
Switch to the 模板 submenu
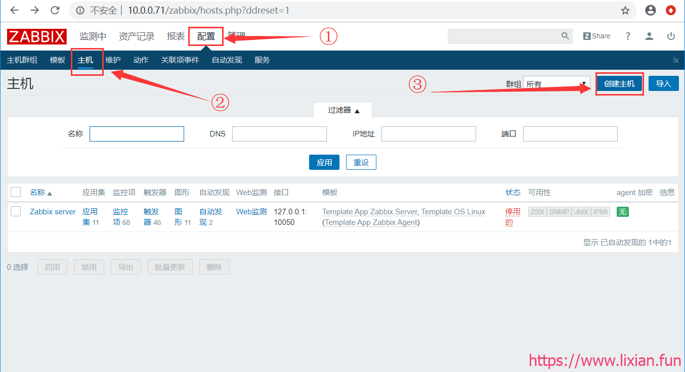coord(58,60)
